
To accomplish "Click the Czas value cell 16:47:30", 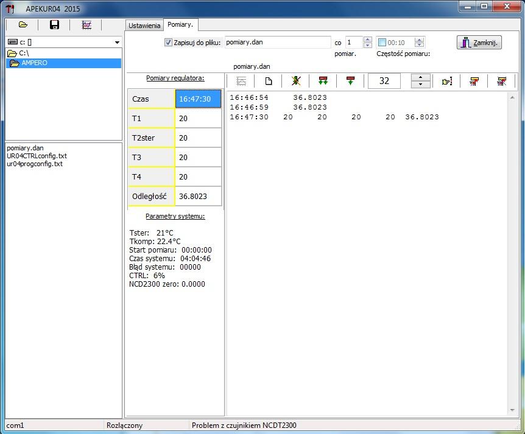I will coord(198,99).
